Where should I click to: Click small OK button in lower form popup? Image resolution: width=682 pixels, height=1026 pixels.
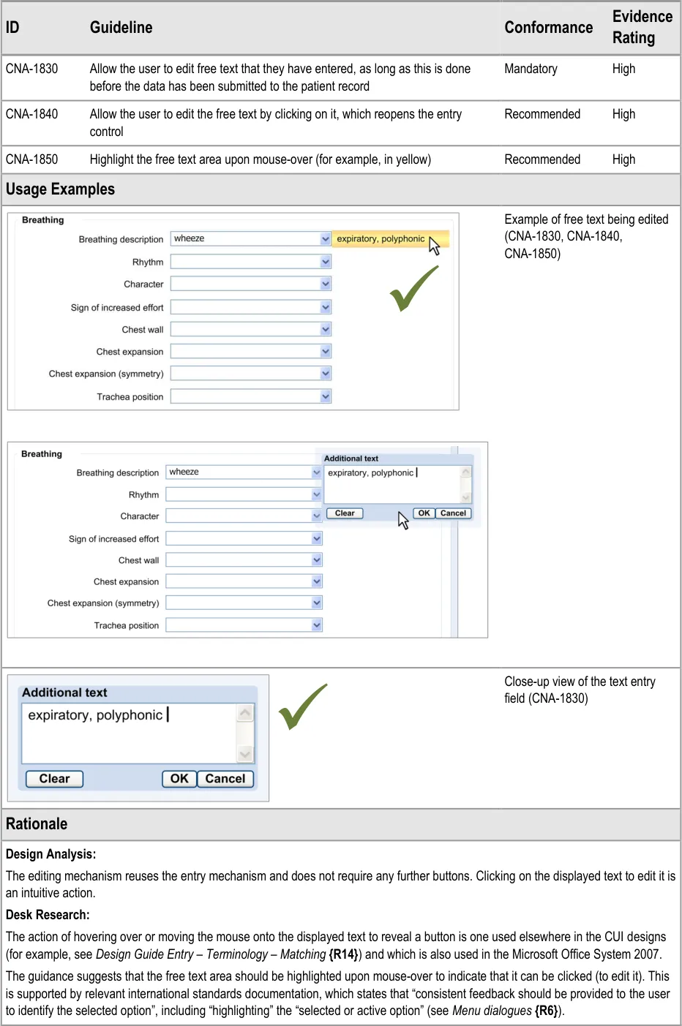pyautogui.click(x=424, y=513)
